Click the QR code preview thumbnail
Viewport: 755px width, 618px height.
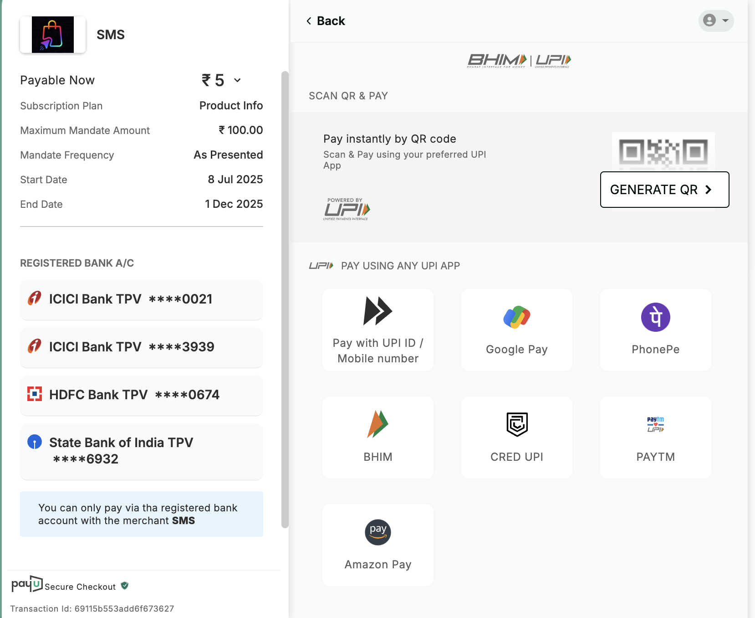point(663,151)
